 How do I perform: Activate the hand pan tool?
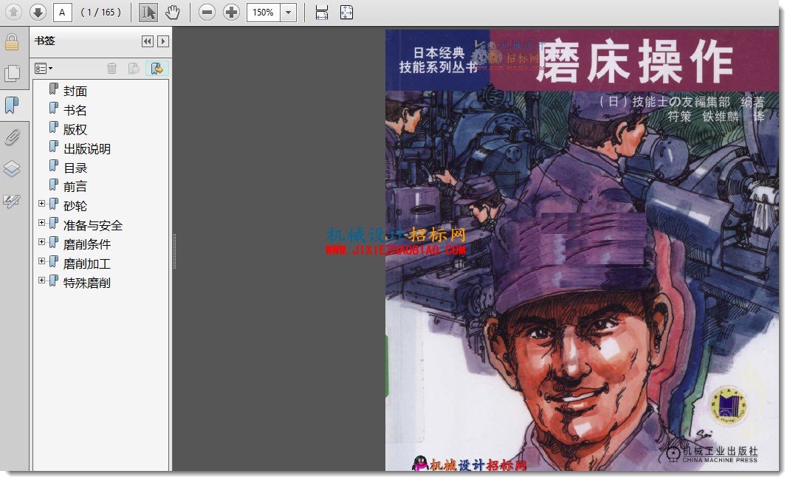click(x=172, y=12)
